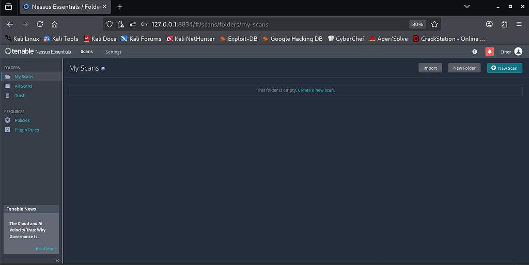Follow the Create a new scan link
This screenshot has height=265, width=529.
tap(316, 90)
